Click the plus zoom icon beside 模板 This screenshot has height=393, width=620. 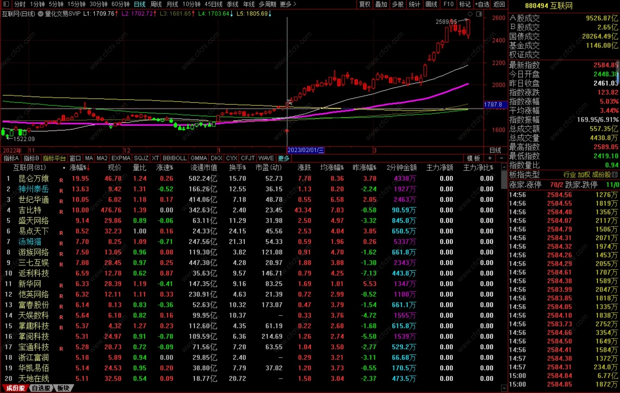(x=490, y=158)
